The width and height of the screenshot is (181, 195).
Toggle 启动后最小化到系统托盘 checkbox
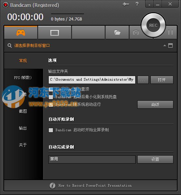[51, 97]
